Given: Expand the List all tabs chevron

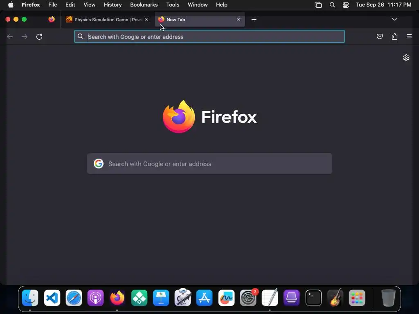Looking at the screenshot, I should 394,19.
